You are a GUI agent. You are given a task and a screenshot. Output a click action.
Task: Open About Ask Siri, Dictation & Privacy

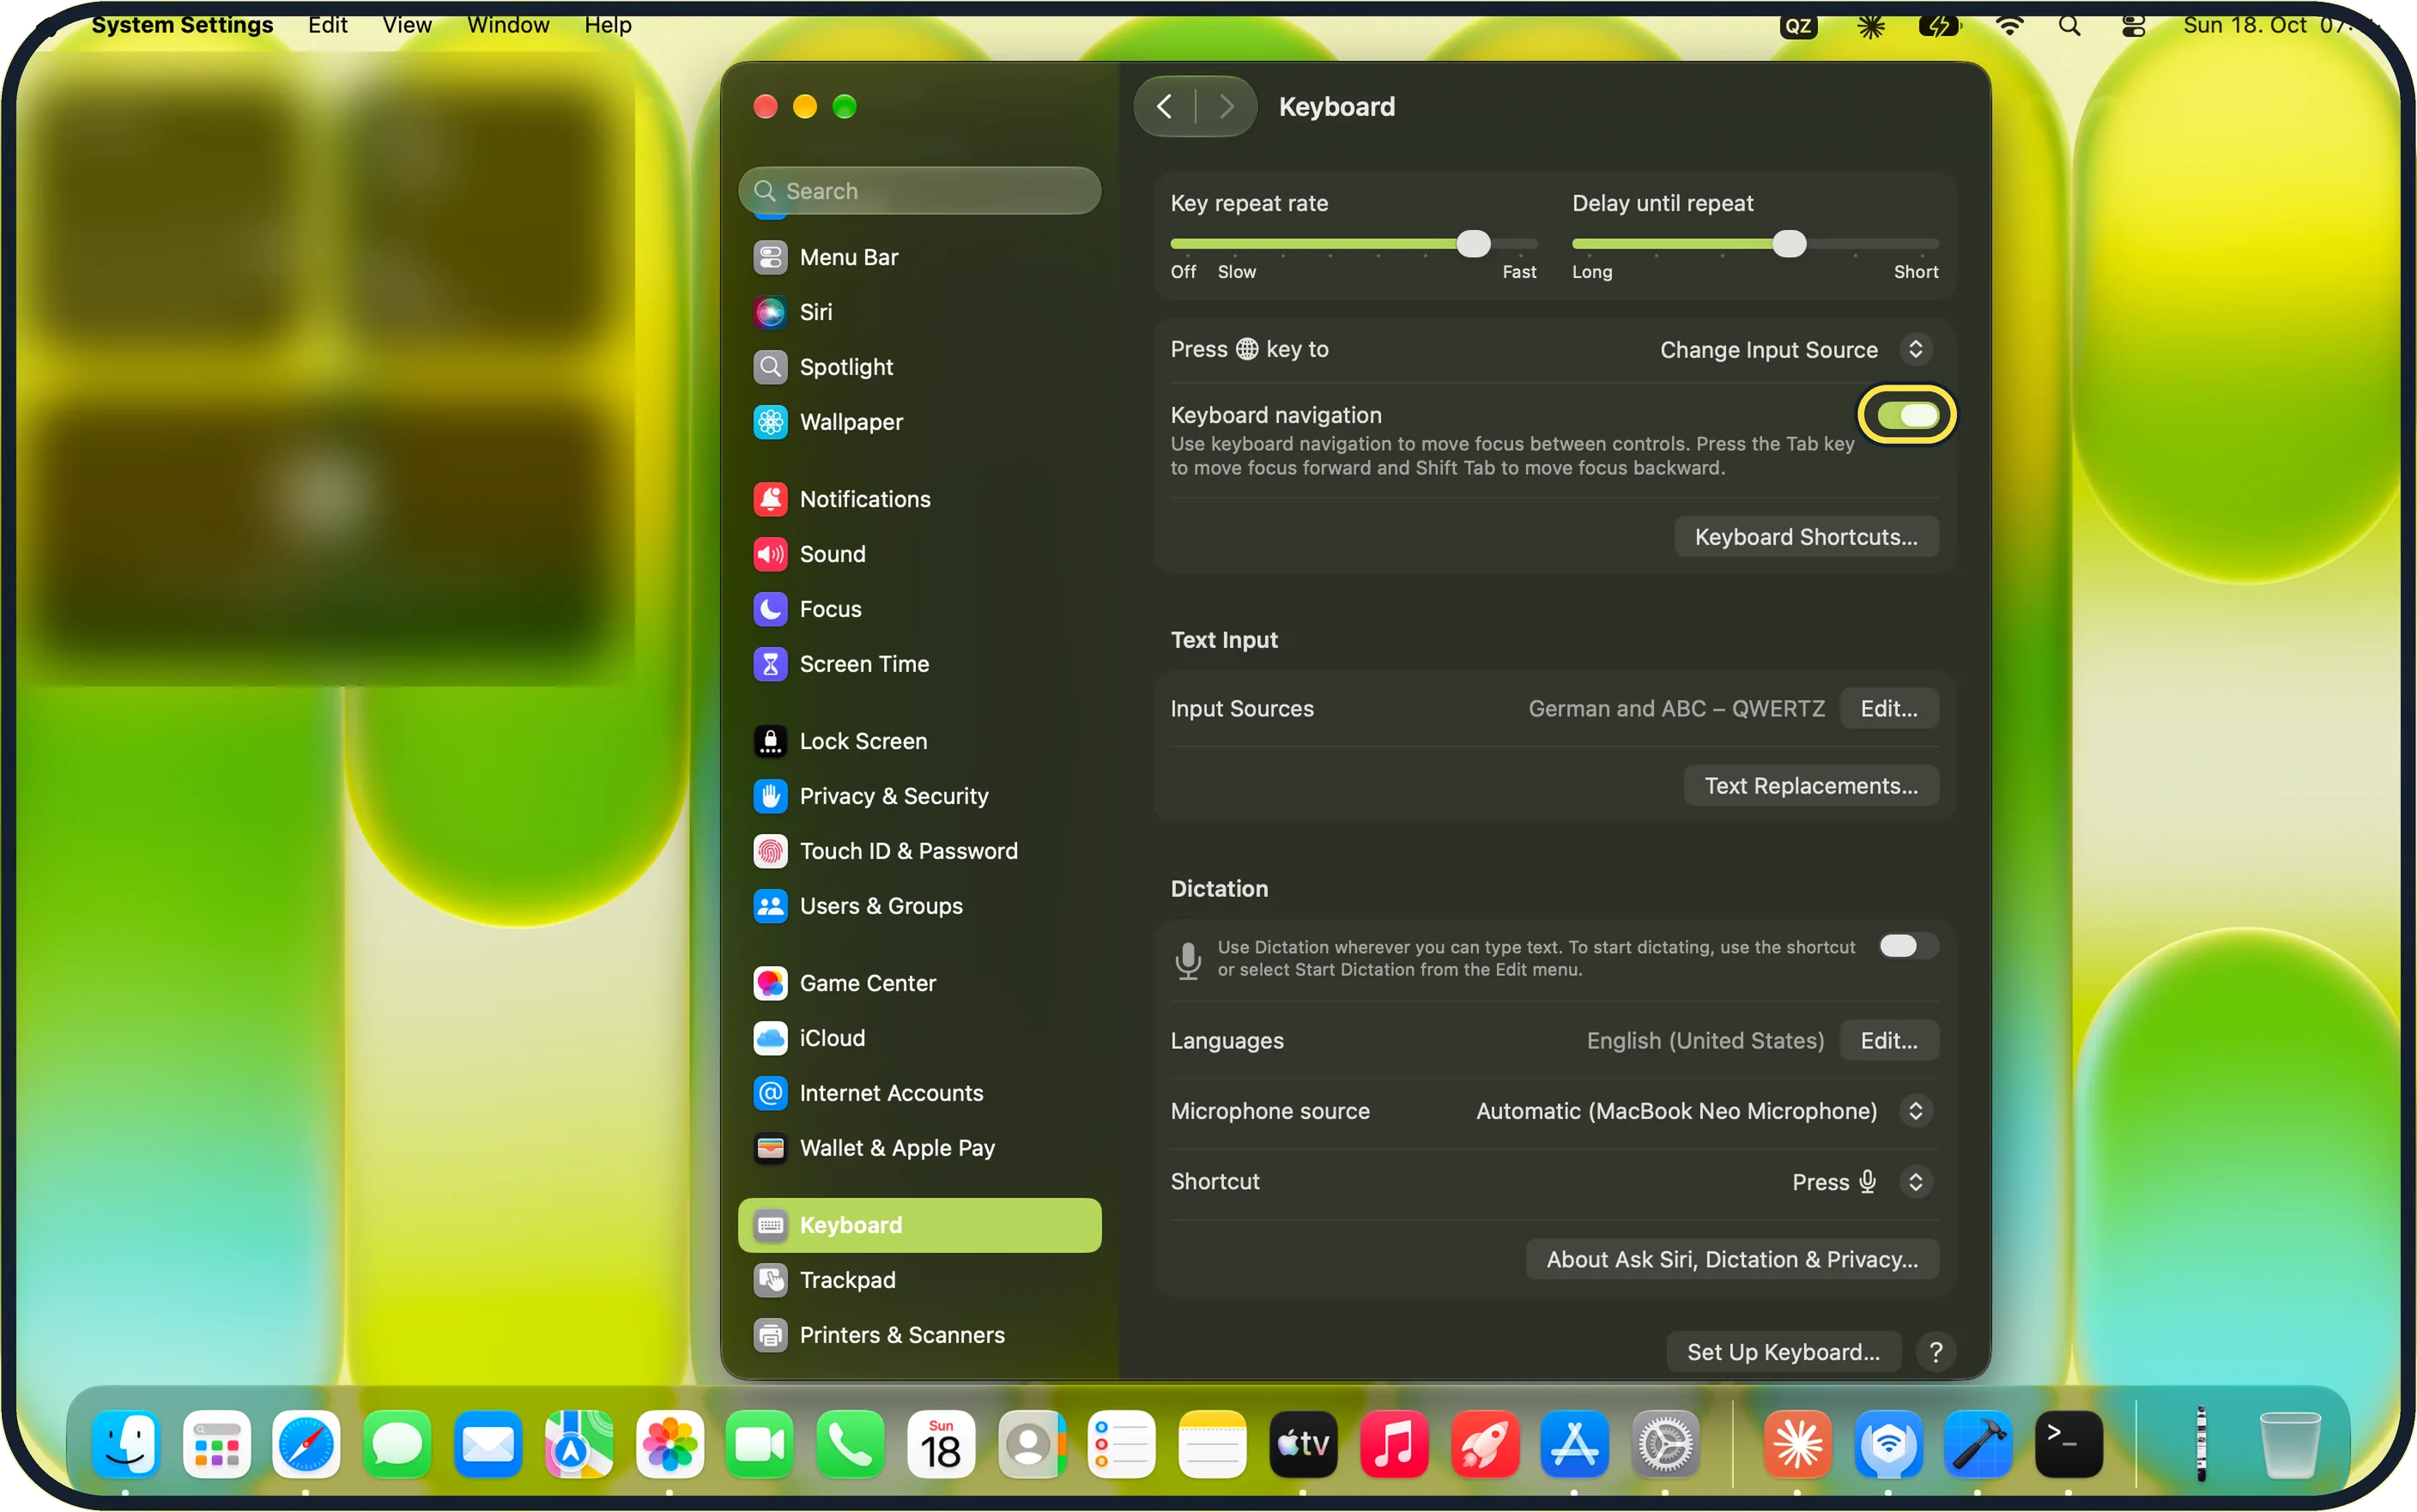1732,1260
